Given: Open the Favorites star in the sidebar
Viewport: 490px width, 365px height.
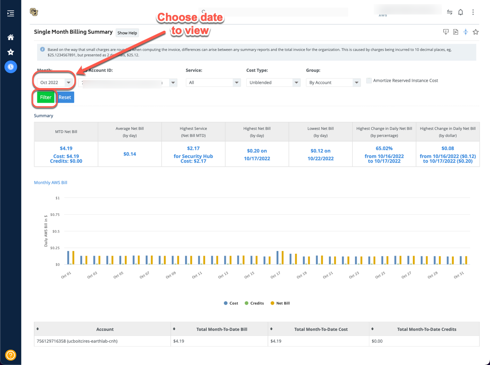Looking at the screenshot, I should coord(10,52).
